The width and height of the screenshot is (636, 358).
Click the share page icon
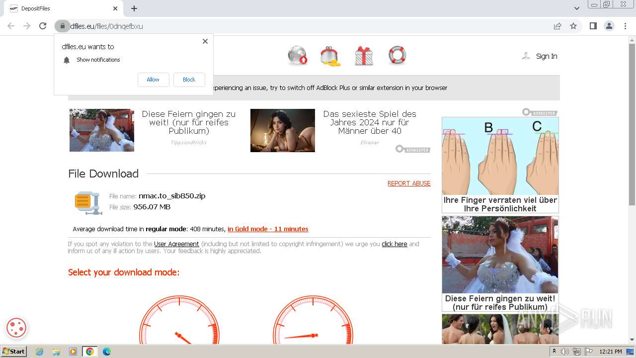point(557,26)
